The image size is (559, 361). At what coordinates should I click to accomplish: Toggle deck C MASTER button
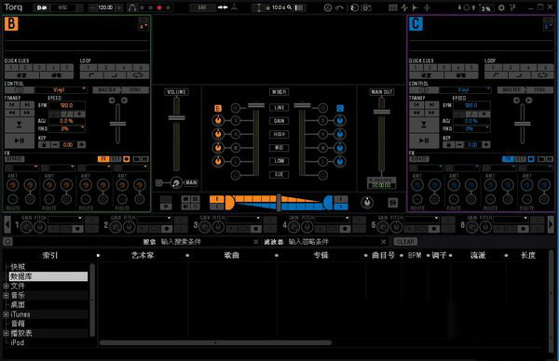pyautogui.click(x=511, y=89)
